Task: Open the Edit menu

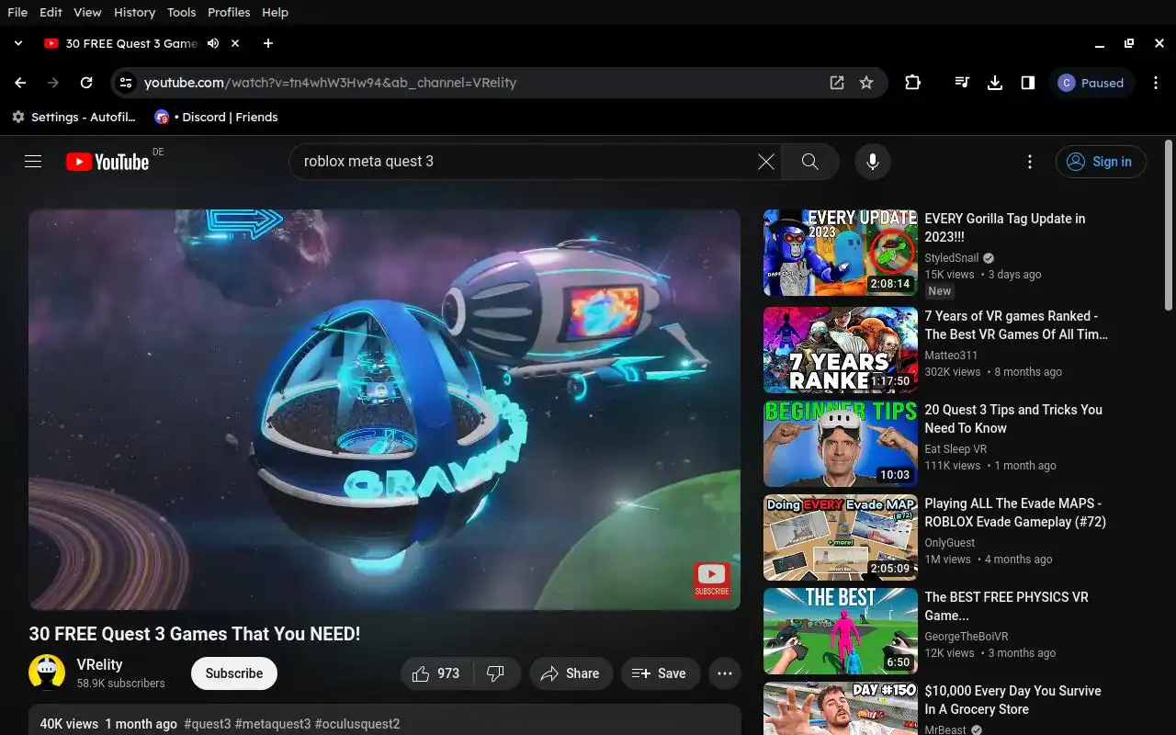Action: coord(51,12)
